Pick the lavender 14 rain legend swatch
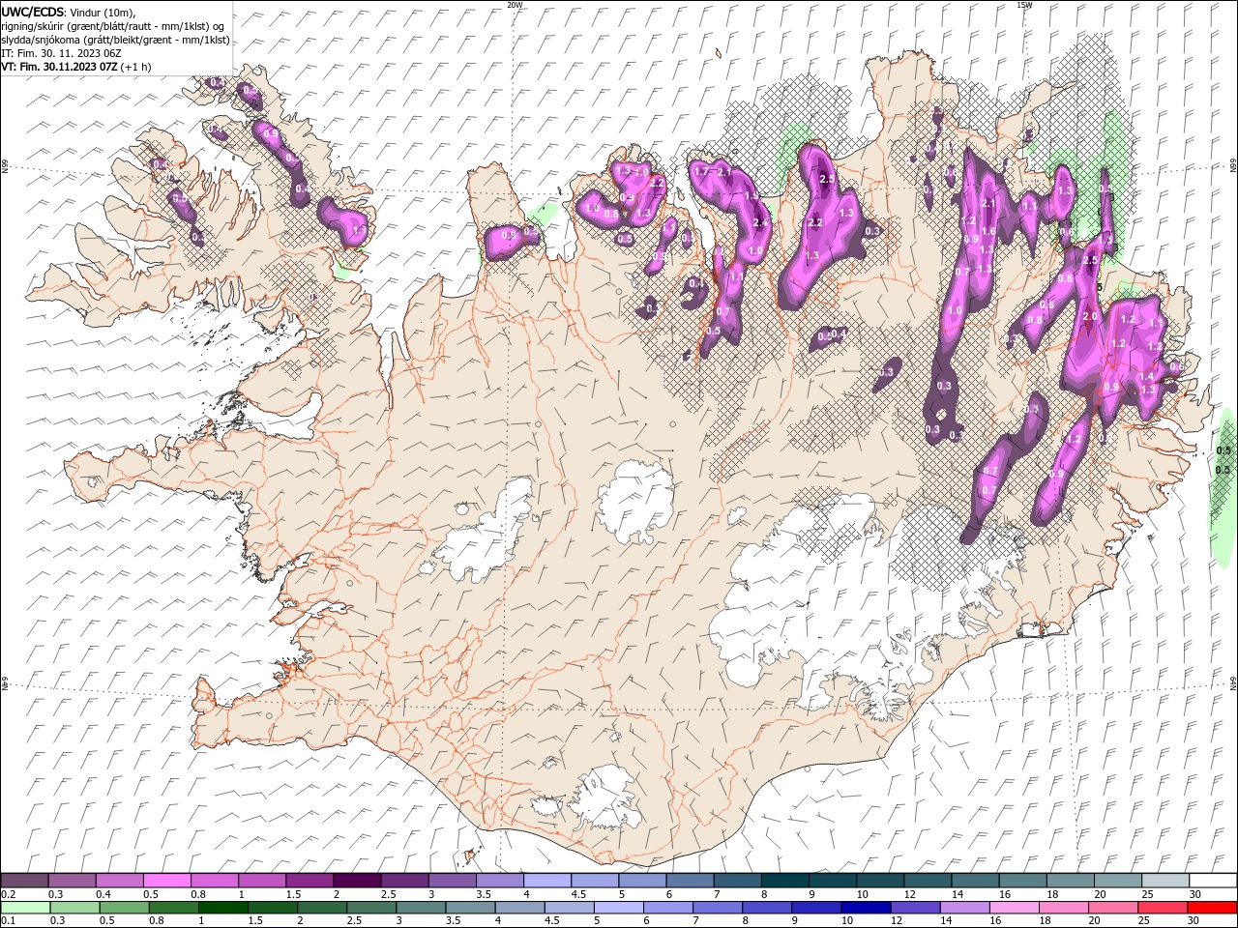1238x928 pixels. point(963,908)
